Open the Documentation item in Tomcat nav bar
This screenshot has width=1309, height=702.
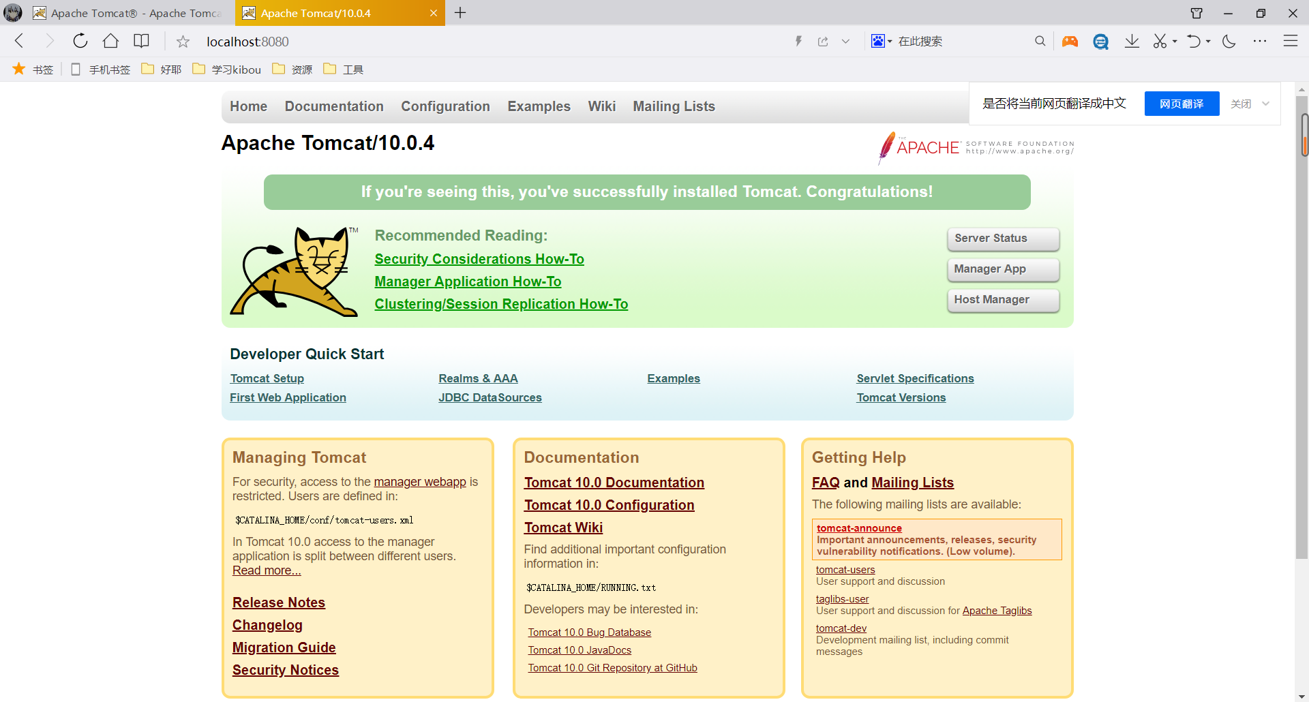click(x=334, y=106)
